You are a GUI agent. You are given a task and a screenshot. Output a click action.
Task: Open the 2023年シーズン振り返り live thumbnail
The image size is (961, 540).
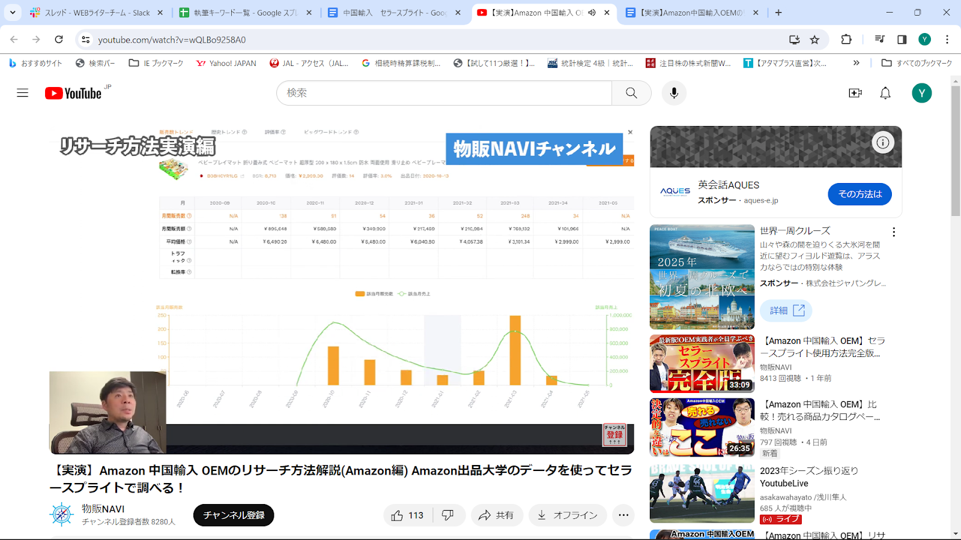(x=702, y=493)
